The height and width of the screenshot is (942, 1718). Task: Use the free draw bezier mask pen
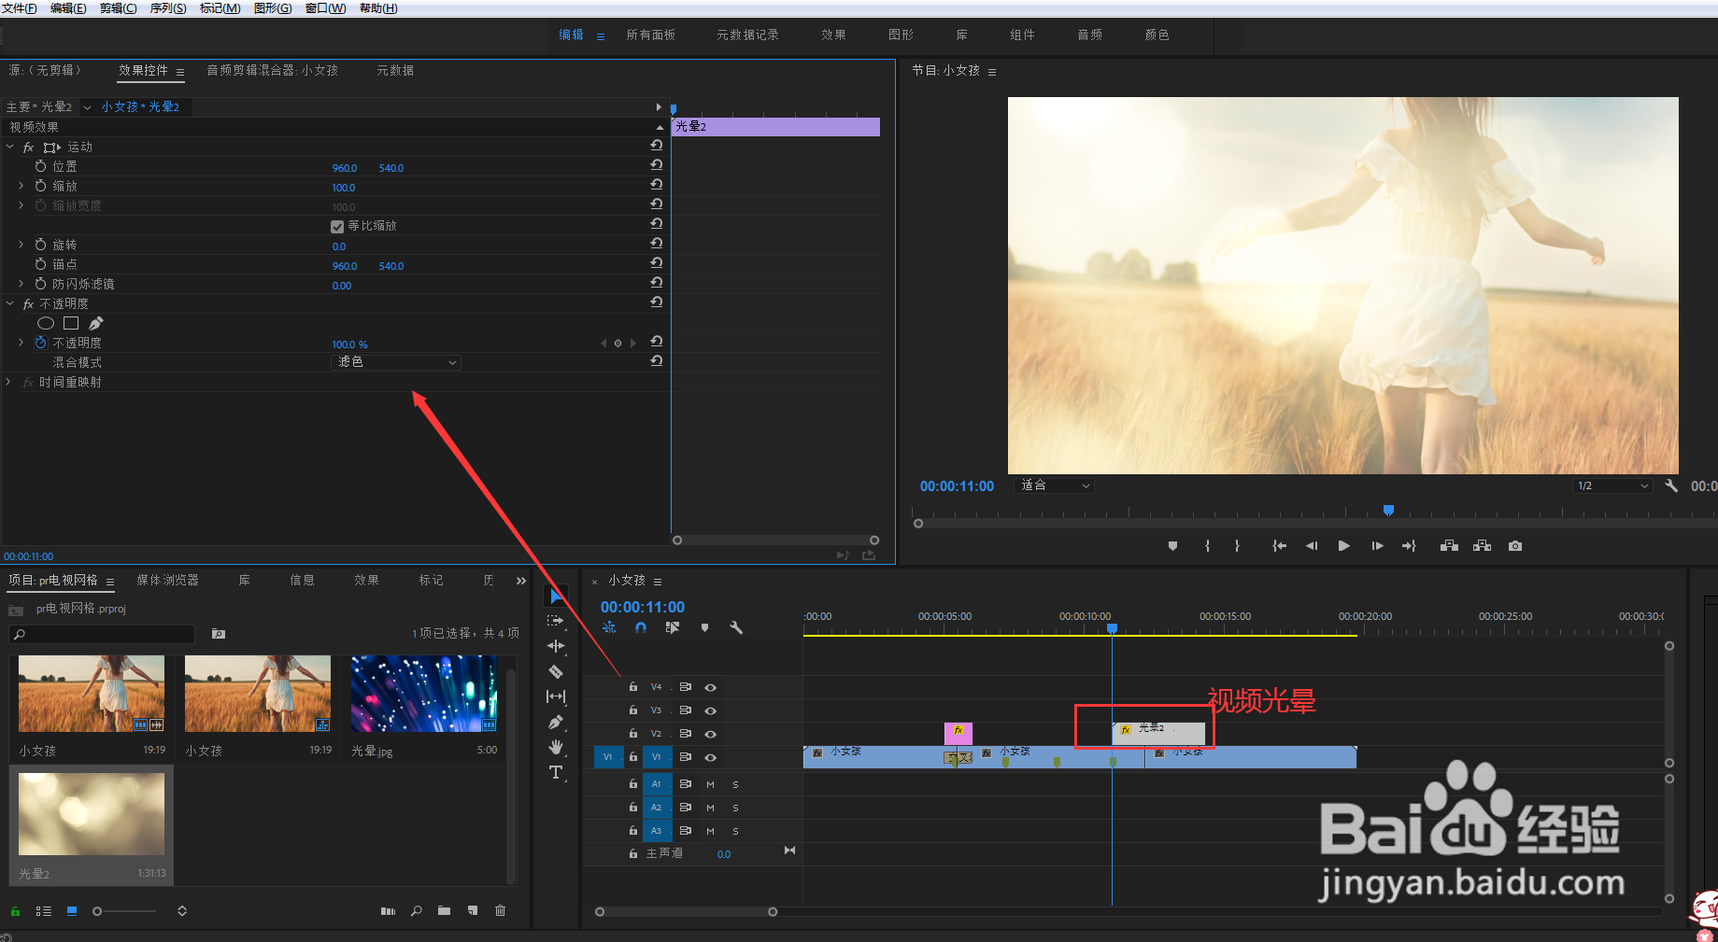click(96, 323)
